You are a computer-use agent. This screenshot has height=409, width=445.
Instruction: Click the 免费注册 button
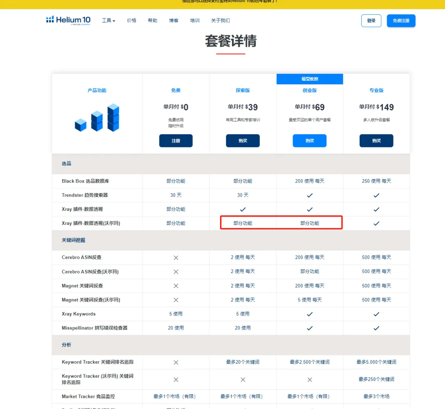(x=401, y=21)
